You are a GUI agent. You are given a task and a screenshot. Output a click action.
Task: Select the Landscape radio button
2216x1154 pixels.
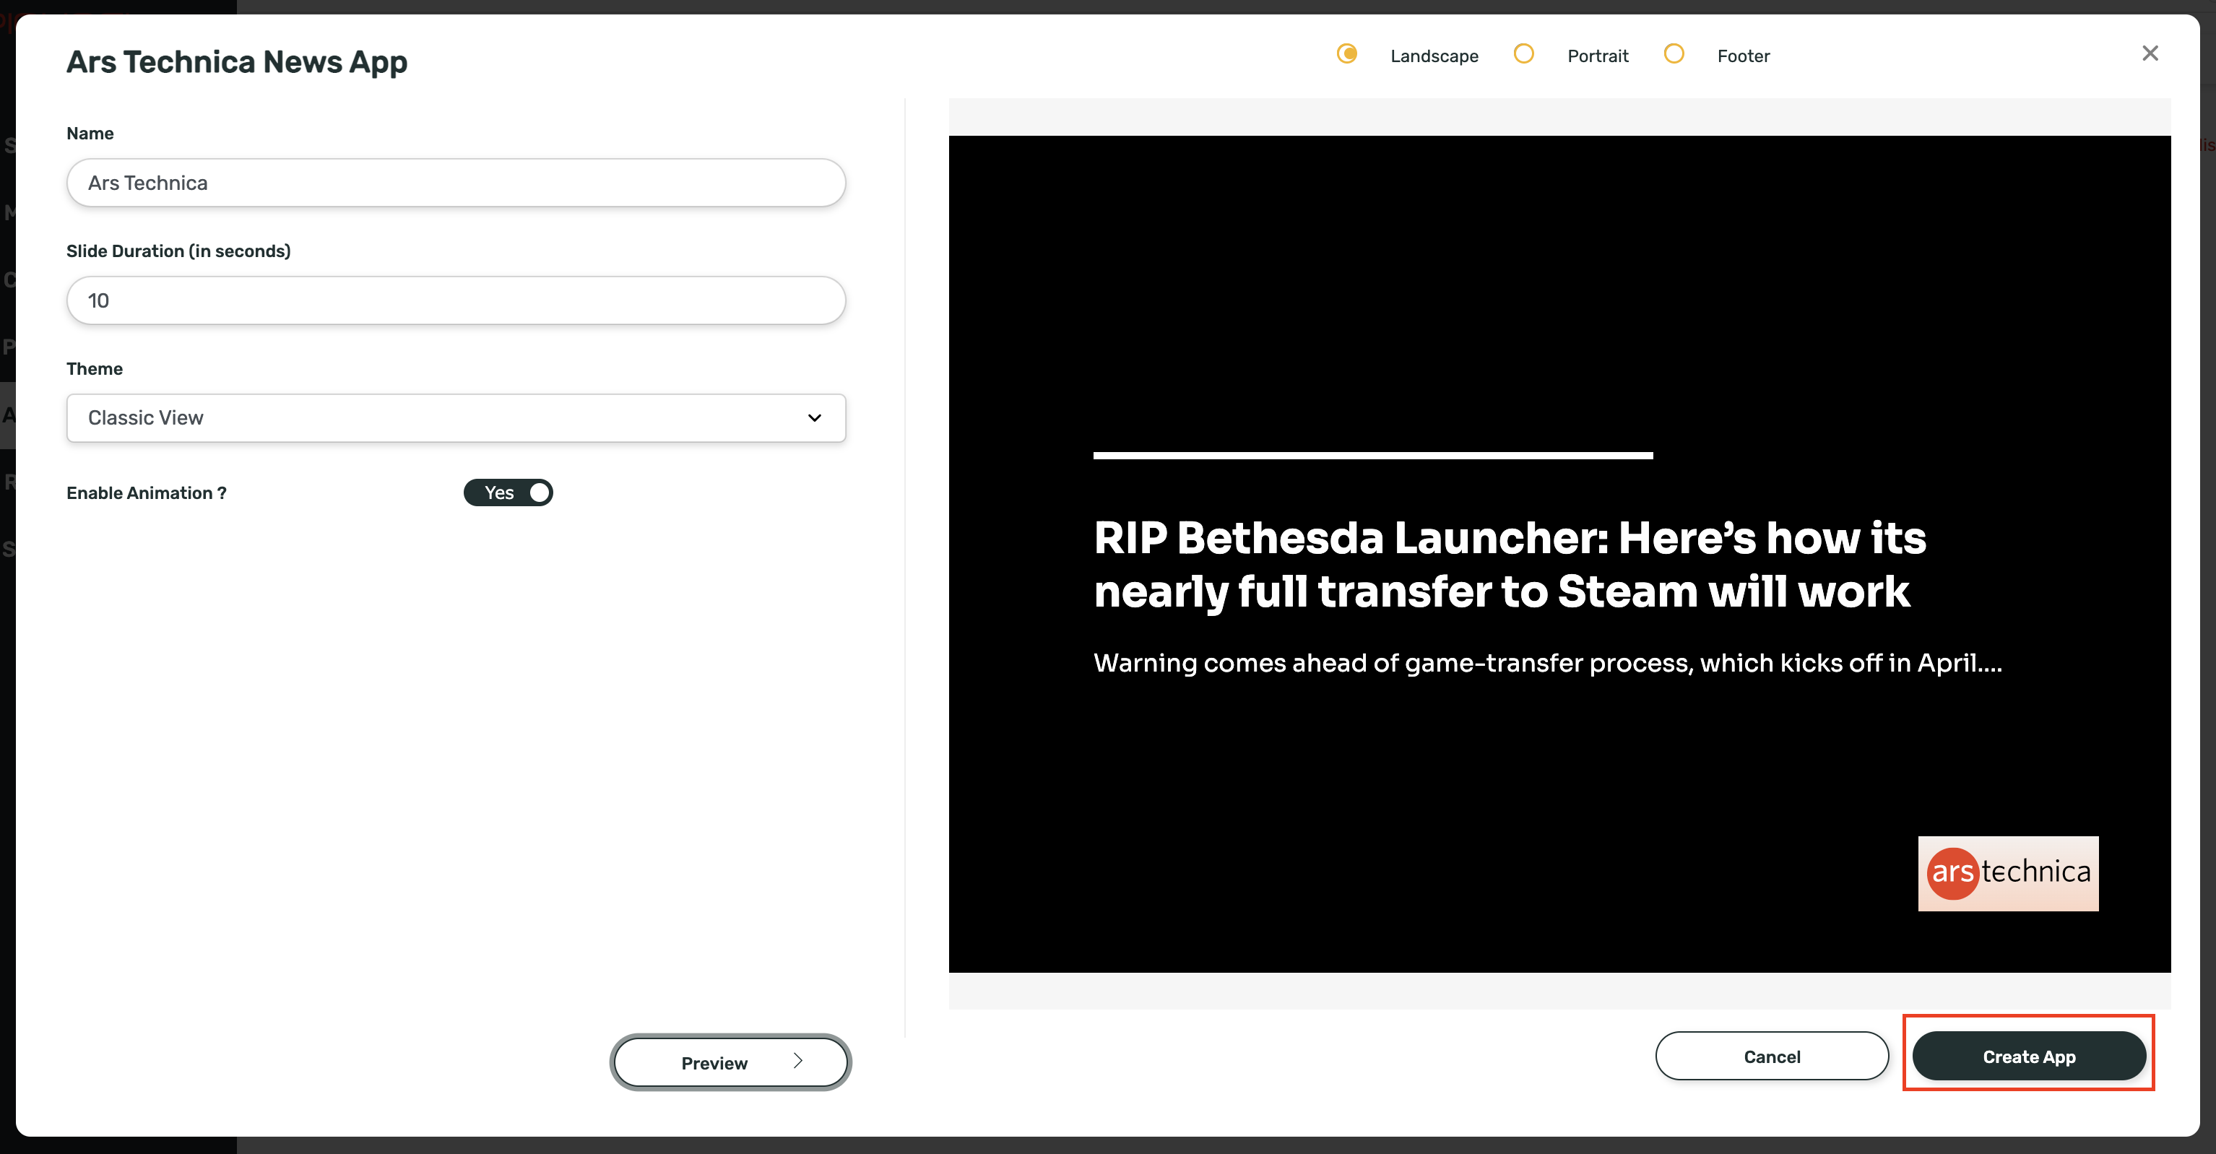pyautogui.click(x=1347, y=54)
